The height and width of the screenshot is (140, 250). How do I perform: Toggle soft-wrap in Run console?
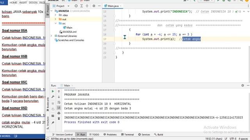(x=59, y=102)
